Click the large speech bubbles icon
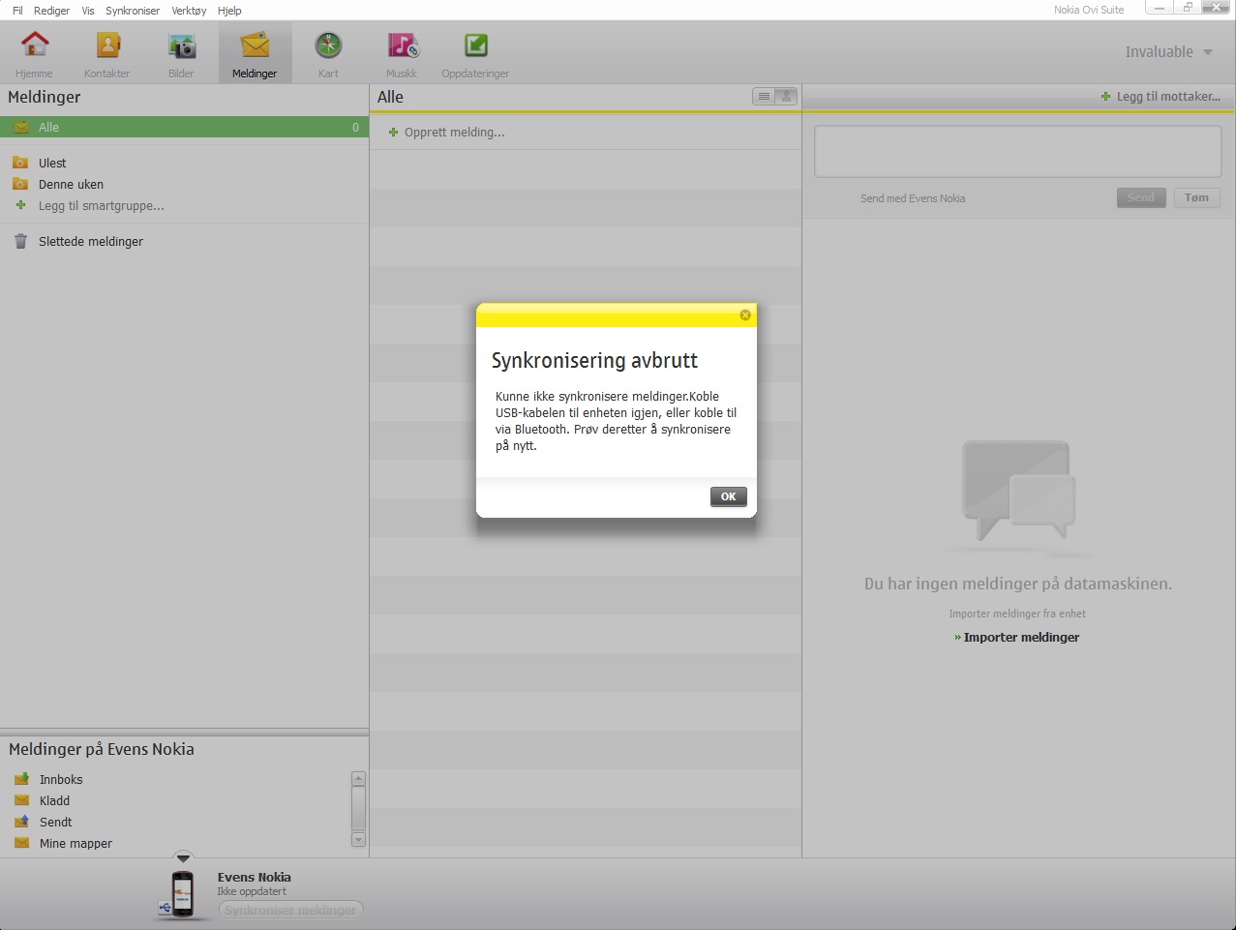The width and height of the screenshot is (1236, 930). (x=1019, y=491)
